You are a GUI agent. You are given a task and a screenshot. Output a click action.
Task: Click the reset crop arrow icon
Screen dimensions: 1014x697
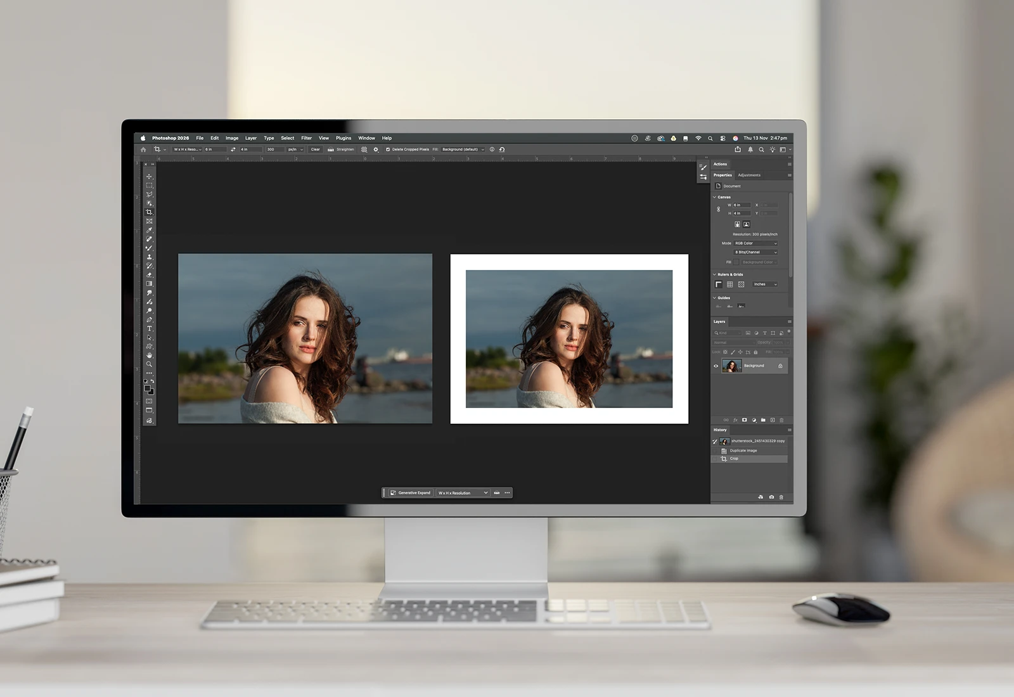tap(502, 150)
